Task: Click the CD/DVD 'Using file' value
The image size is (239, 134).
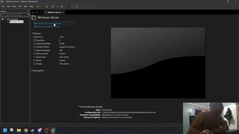Action: [67, 47]
